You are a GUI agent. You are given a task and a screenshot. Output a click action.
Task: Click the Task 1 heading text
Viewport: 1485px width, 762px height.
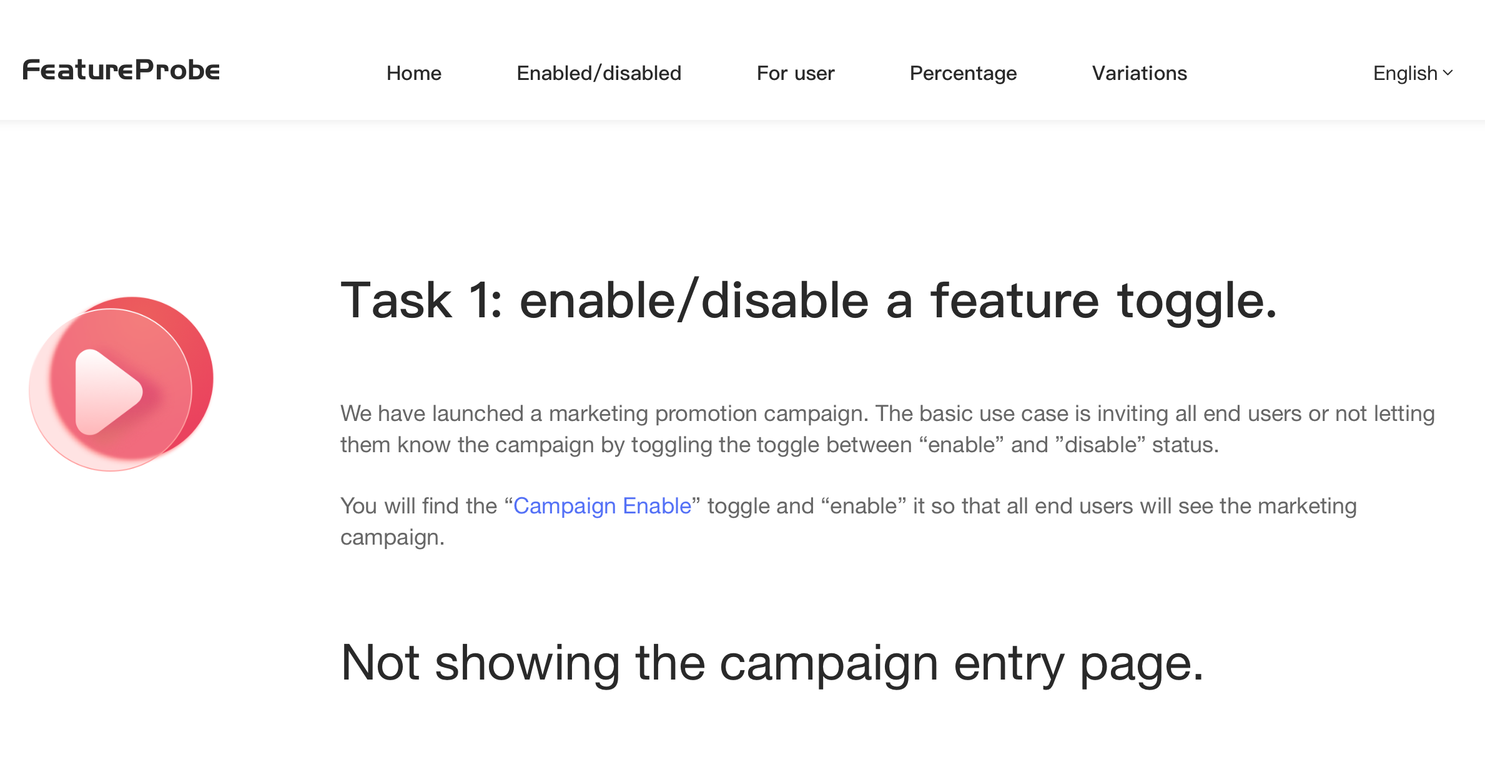pos(809,301)
